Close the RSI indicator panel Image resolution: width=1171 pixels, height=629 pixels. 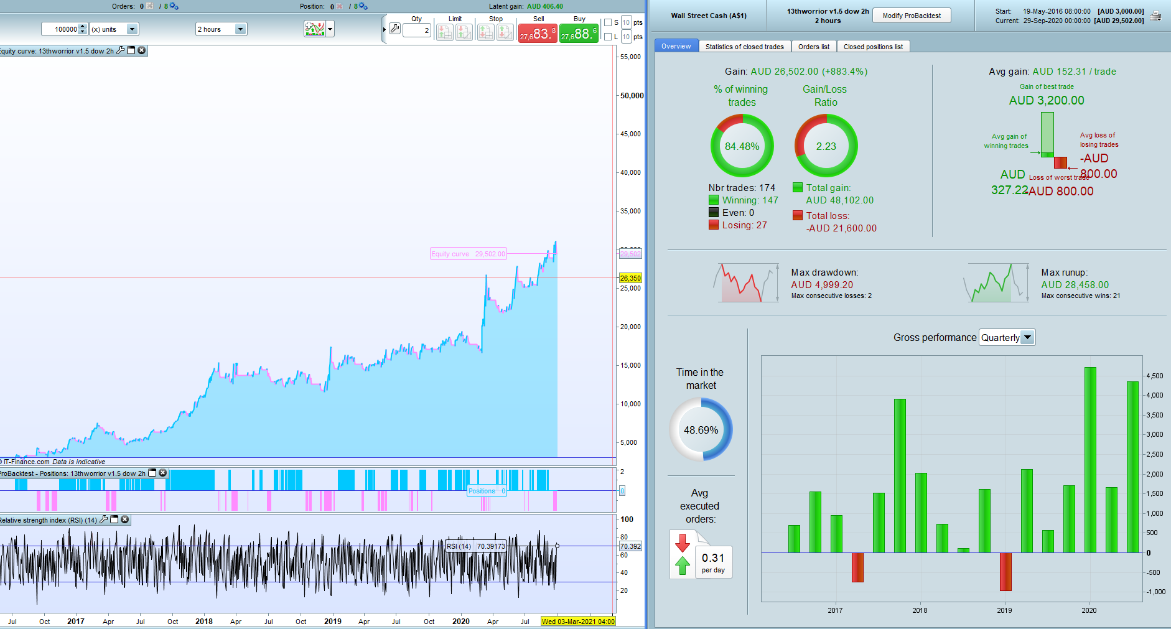tap(125, 520)
